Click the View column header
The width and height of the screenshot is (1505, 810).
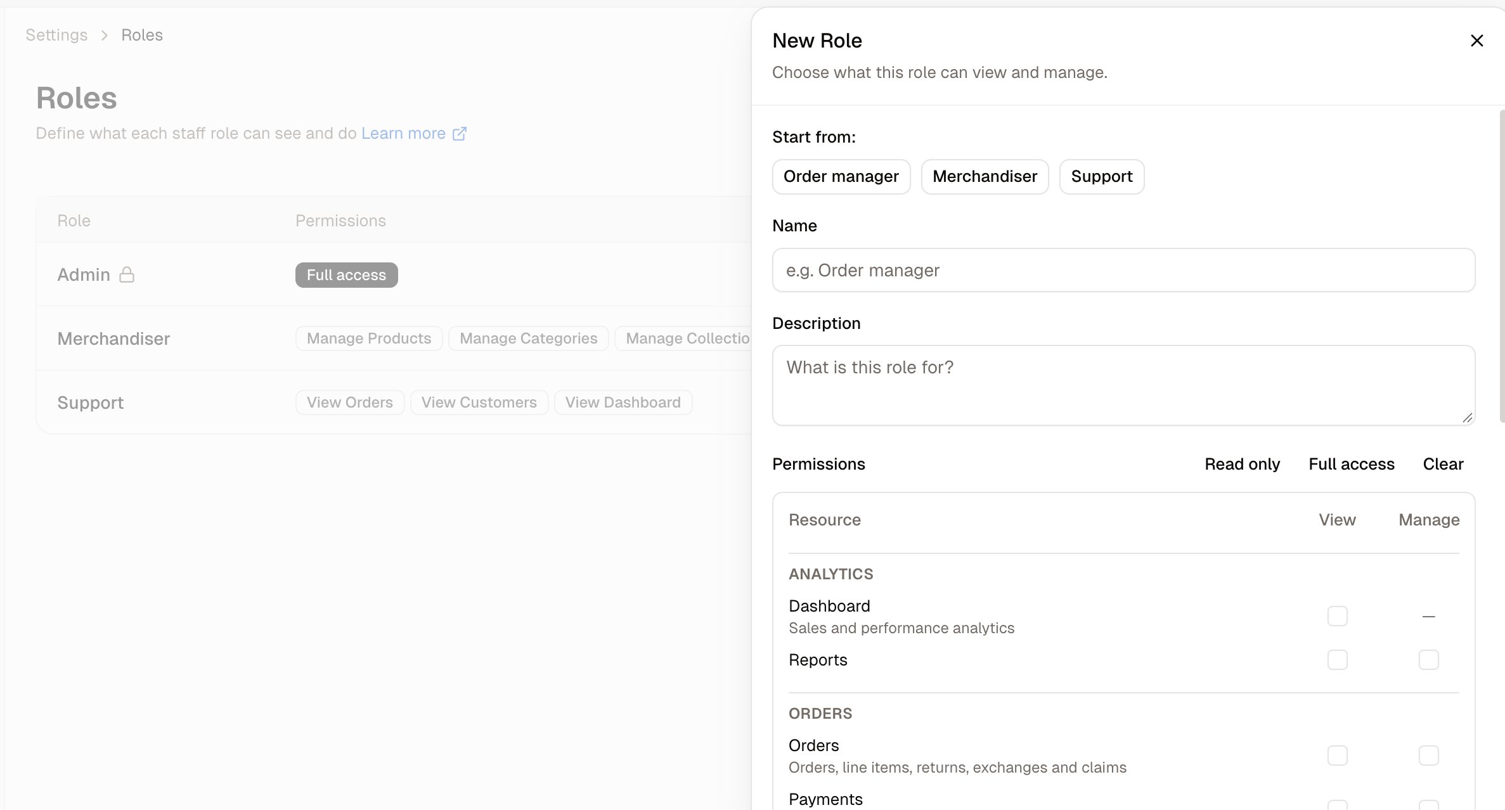tap(1337, 520)
